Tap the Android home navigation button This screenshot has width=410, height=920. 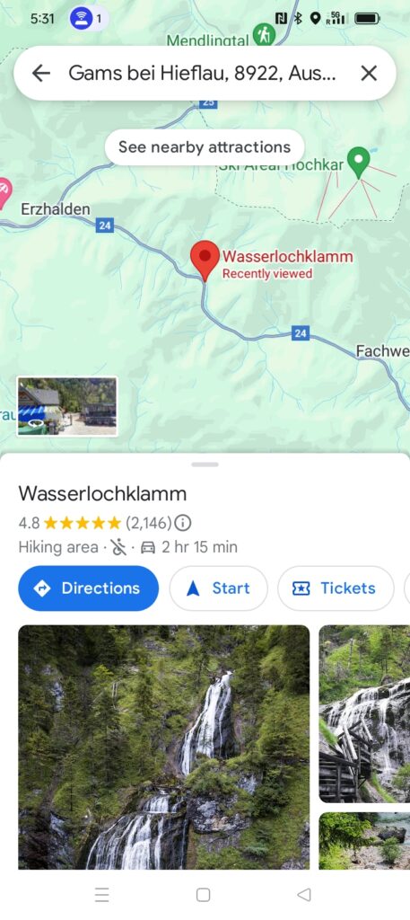click(x=204, y=894)
